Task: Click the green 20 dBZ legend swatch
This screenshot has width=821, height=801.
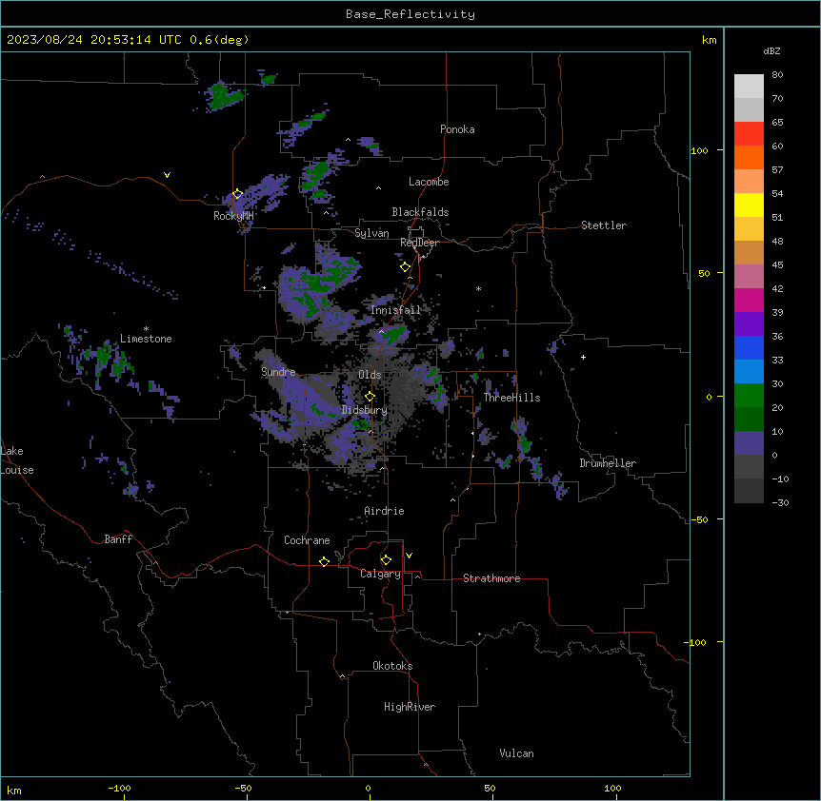Action: point(749,396)
